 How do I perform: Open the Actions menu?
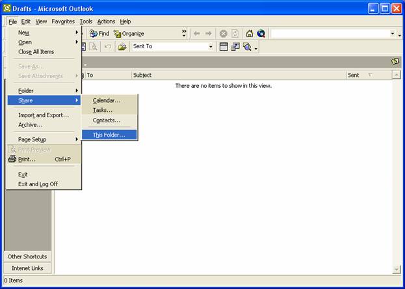point(106,21)
